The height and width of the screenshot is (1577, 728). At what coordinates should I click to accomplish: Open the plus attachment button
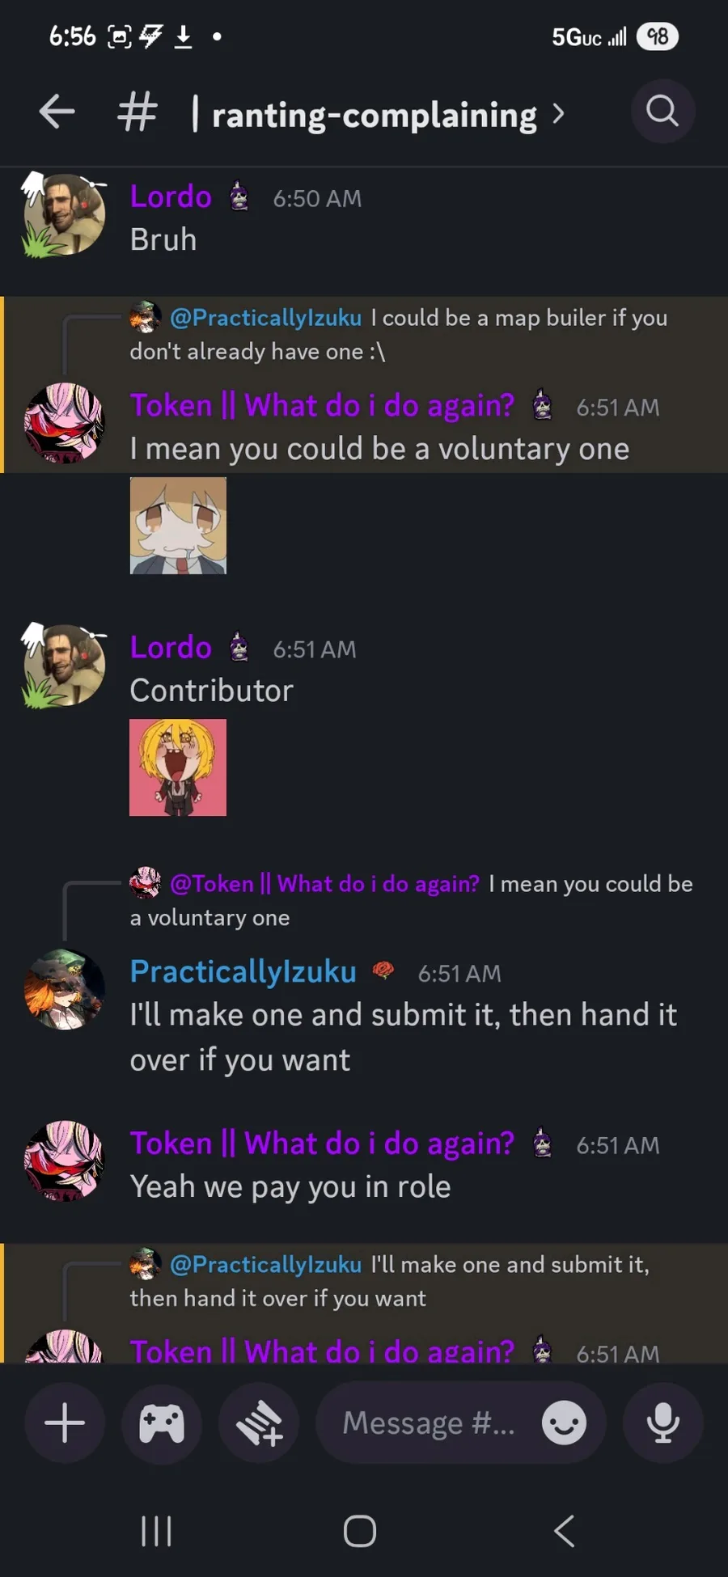click(65, 1423)
